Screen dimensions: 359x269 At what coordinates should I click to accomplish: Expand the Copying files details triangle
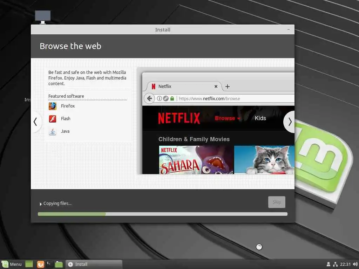coord(41,204)
